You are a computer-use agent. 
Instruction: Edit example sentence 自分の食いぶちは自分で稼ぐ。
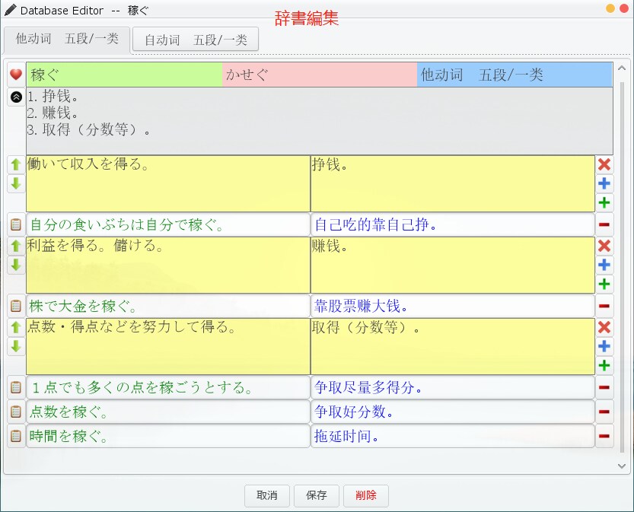(x=168, y=224)
